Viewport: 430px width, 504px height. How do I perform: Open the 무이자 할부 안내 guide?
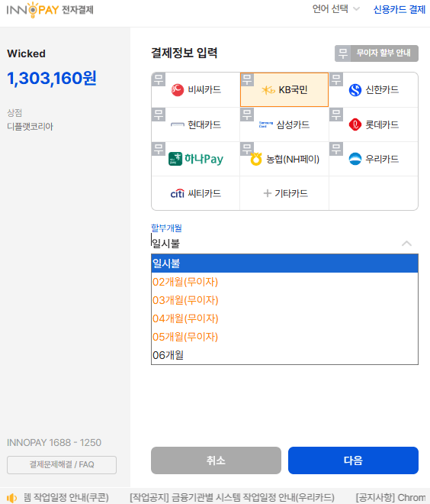pos(377,53)
